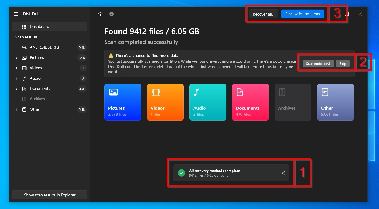
Task: Dismiss the recovery complete notification
Action: click(x=283, y=173)
